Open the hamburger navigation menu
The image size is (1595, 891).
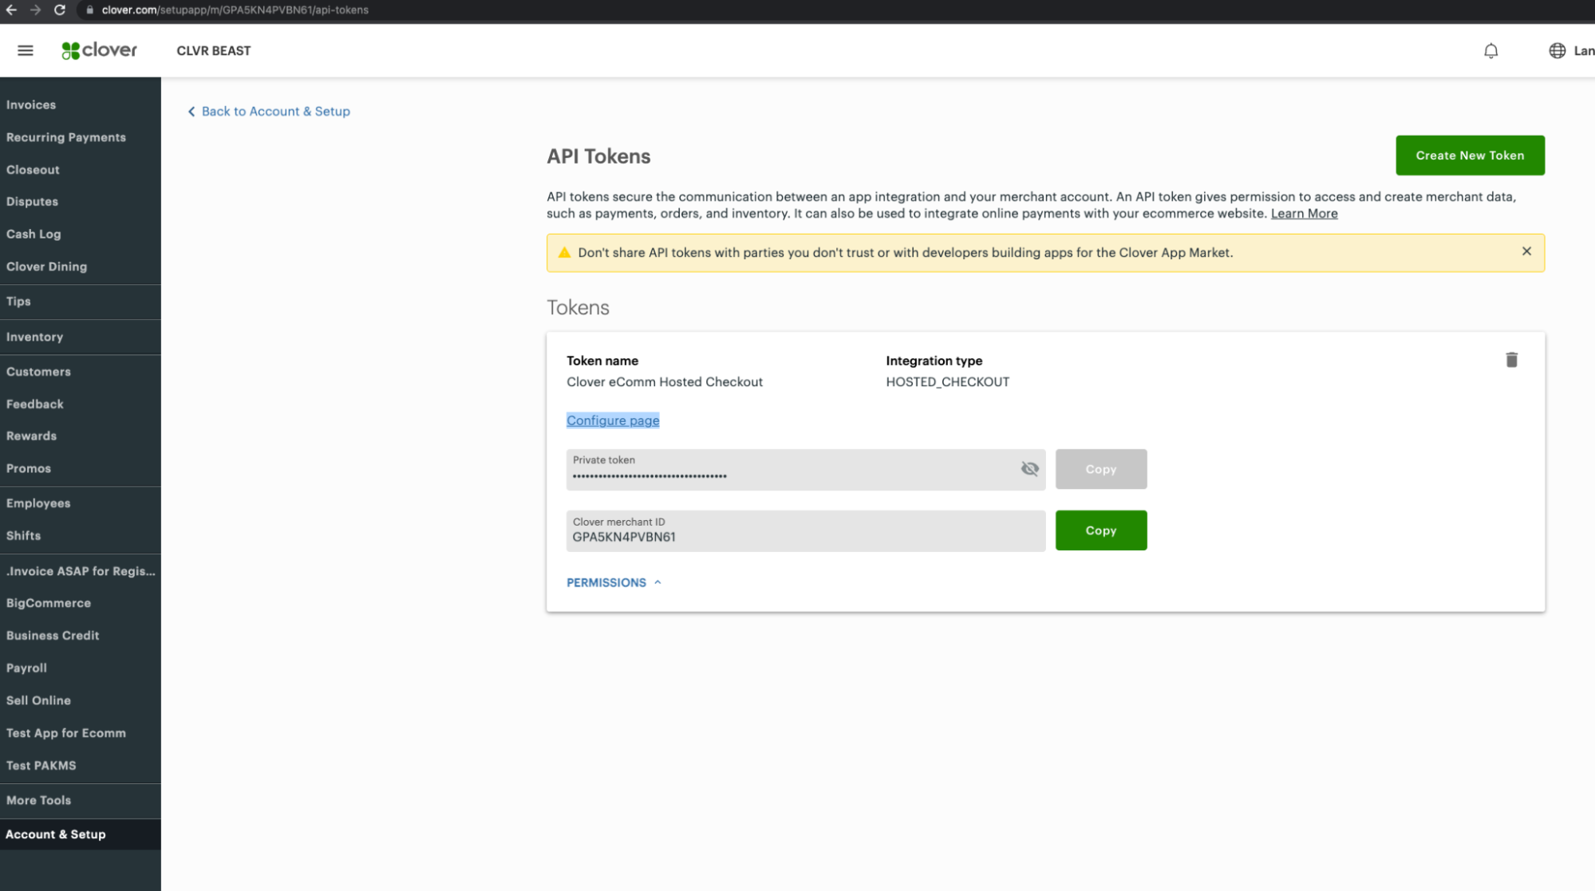pyautogui.click(x=26, y=50)
